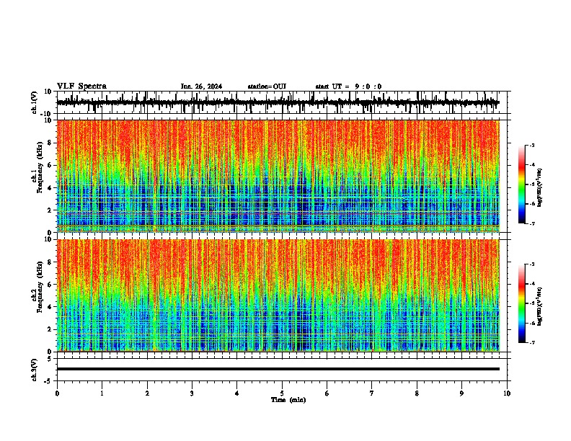Click the lower colorbar's log(PSD) label
571x441 pixels.
click(x=540, y=306)
